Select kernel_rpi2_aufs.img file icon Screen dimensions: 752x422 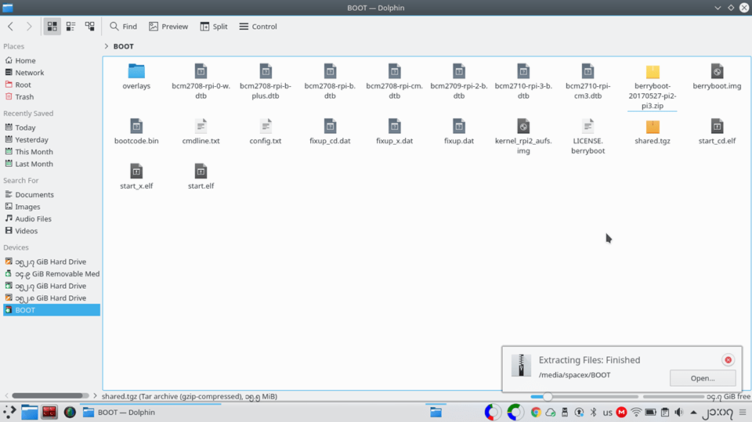(523, 126)
